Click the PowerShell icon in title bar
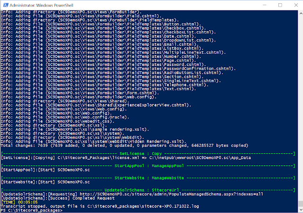 pyautogui.click(x=6, y=5)
